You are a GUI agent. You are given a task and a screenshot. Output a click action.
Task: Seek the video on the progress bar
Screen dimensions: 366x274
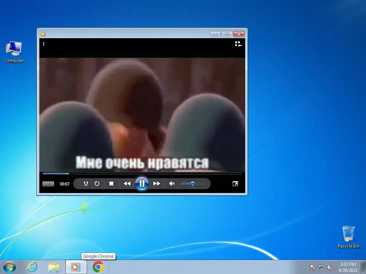tap(142, 173)
